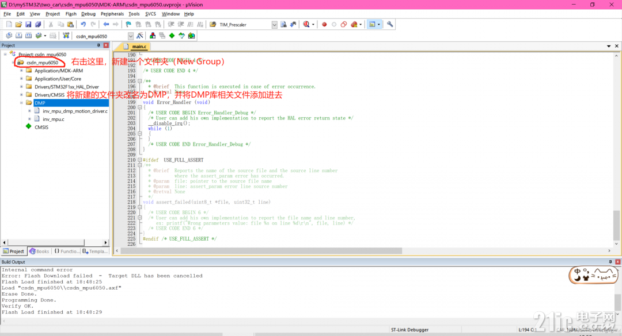Select inv_mpu_dmp_motion_driver.c in project tree

[x=75, y=111]
